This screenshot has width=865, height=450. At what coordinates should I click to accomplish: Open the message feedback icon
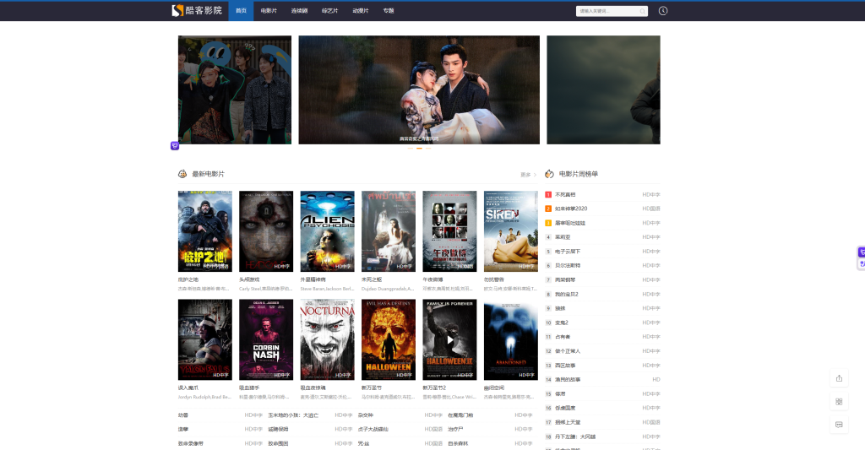point(839,424)
